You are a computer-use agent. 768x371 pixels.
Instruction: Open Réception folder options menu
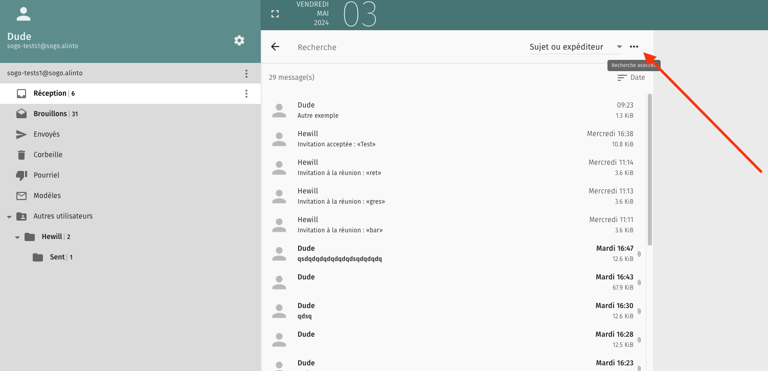pos(246,94)
